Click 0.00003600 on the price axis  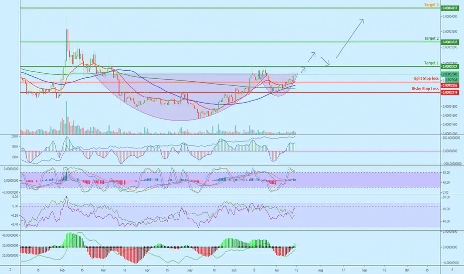pos(451,31)
